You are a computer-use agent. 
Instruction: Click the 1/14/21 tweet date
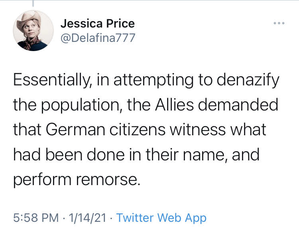[x=87, y=218]
